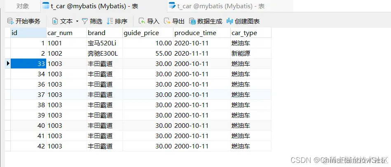Click the 数据生成 label
The height and width of the screenshot is (167, 391).
pos(209,21)
